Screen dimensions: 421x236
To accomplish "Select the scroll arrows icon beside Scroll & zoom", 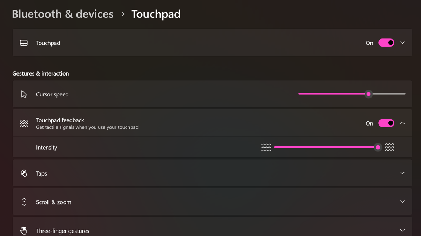I will 24,202.
